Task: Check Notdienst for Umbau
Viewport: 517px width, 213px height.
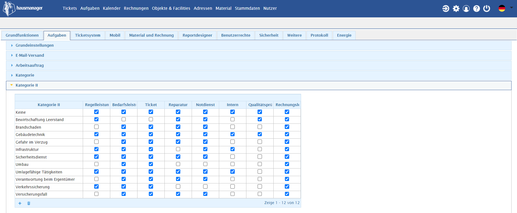Action: (205, 164)
